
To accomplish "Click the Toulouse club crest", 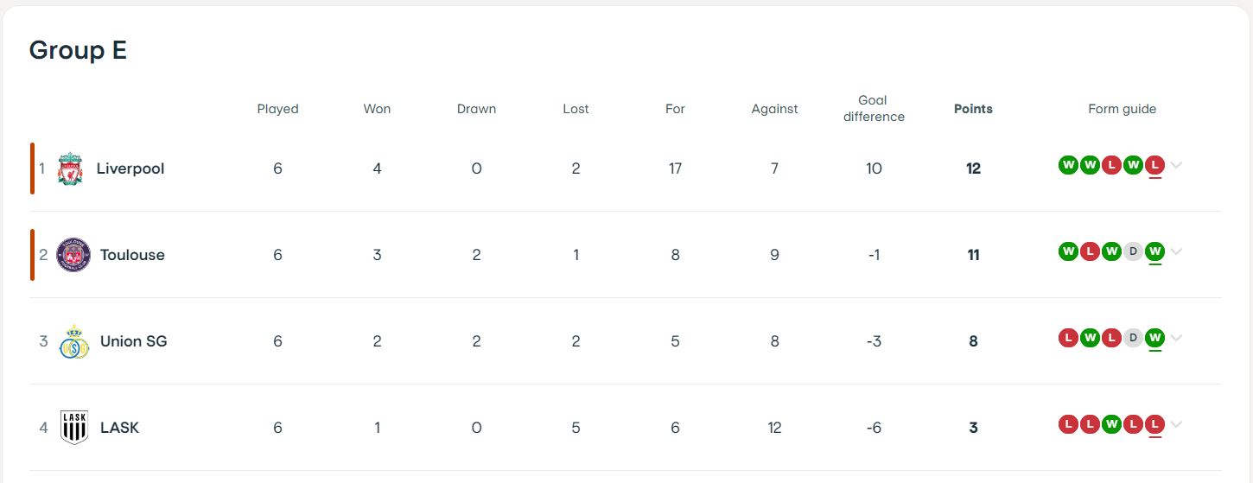I will pos(73,255).
